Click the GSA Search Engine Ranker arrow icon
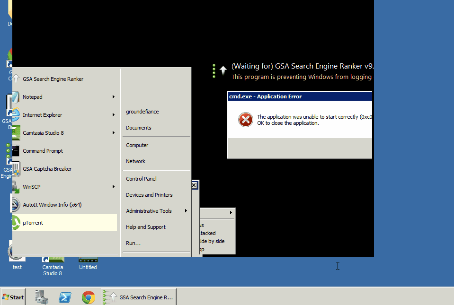This screenshot has height=305, width=454. 16,78
